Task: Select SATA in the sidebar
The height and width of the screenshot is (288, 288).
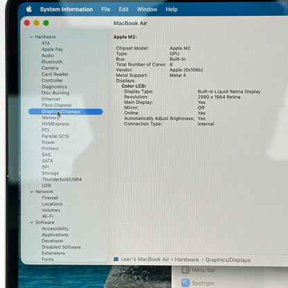Action: point(47,161)
